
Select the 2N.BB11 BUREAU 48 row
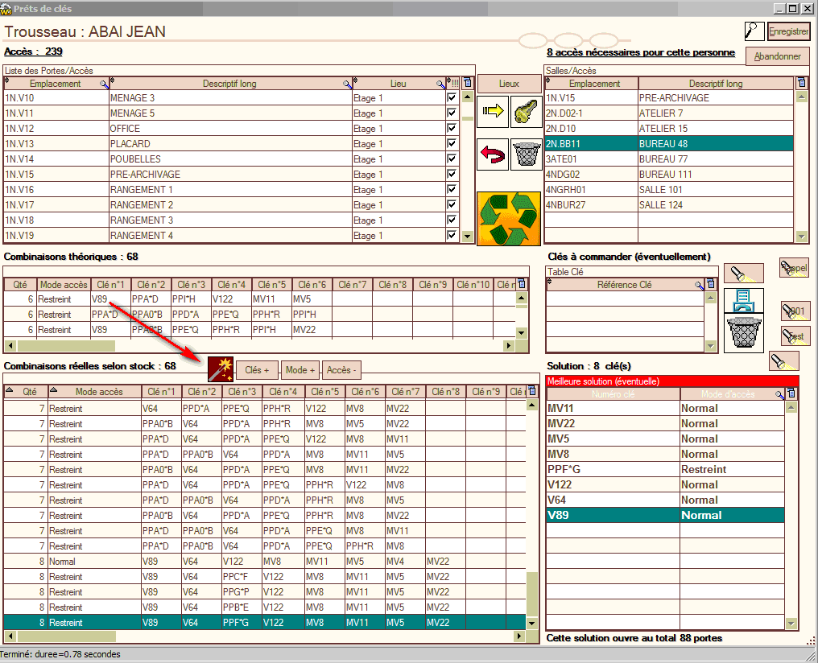pyautogui.click(x=669, y=144)
